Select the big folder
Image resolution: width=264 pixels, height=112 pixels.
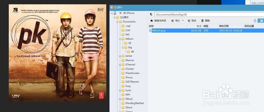pos(130,47)
